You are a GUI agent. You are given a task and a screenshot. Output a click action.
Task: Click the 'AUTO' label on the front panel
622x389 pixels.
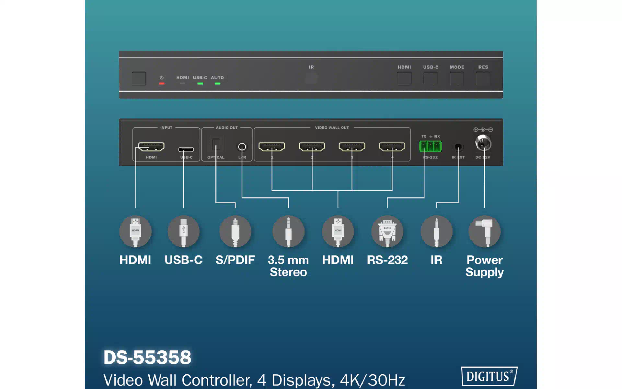click(217, 77)
